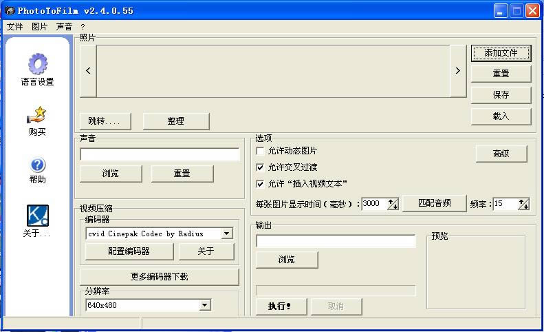
Task: Open the 语言设置 gear icon
Action: [x=37, y=64]
